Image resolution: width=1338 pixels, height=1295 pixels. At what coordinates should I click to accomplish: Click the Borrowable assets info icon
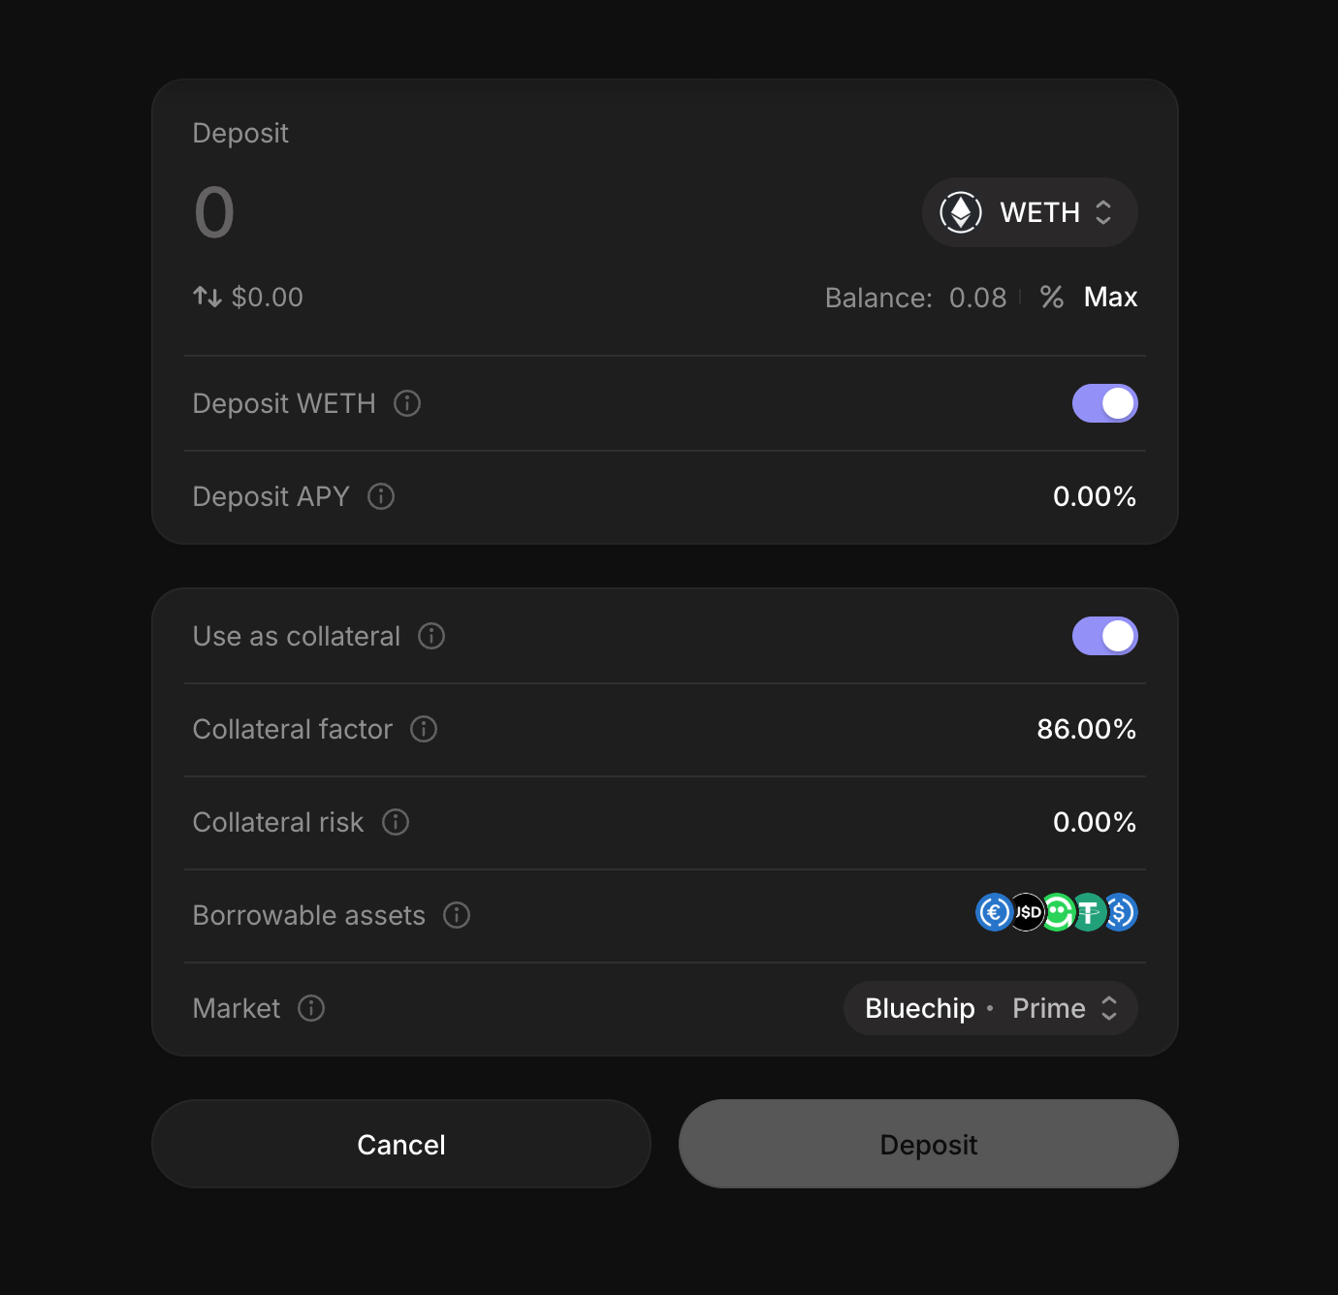click(457, 915)
